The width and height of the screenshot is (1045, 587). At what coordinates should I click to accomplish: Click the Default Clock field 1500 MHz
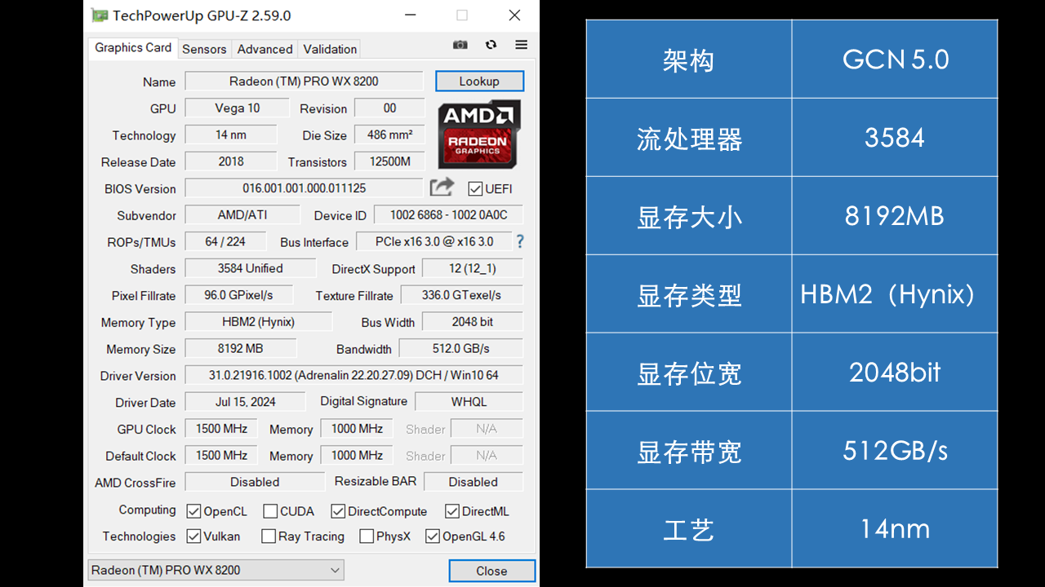pyautogui.click(x=221, y=455)
